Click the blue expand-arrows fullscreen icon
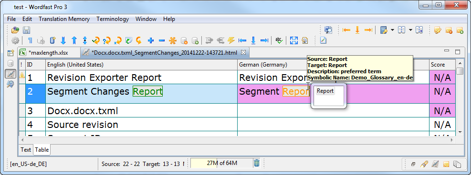Viewport: 471px width, 175px height. [294, 40]
